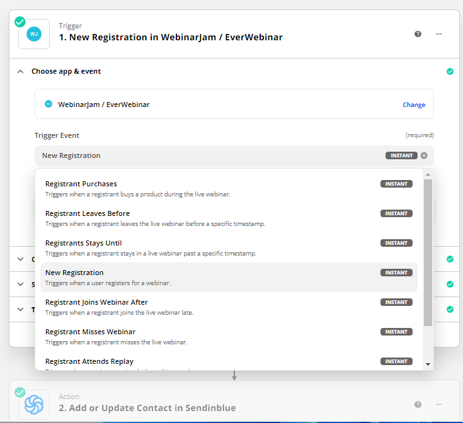Image resolution: width=463 pixels, height=423 pixels.
Task: Expand the last collapsed section chevron
Action: [20, 310]
